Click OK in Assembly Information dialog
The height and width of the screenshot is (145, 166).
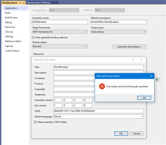click(x=121, y=133)
